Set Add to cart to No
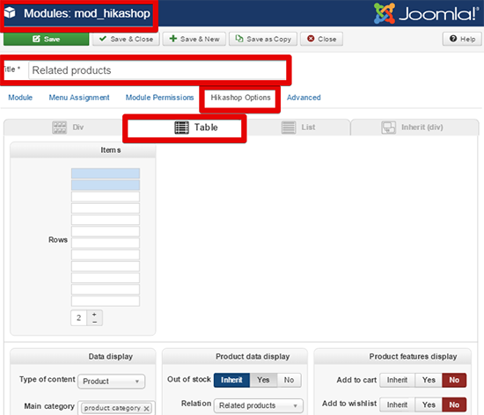Screen dimensions: 484x415 (454, 380)
